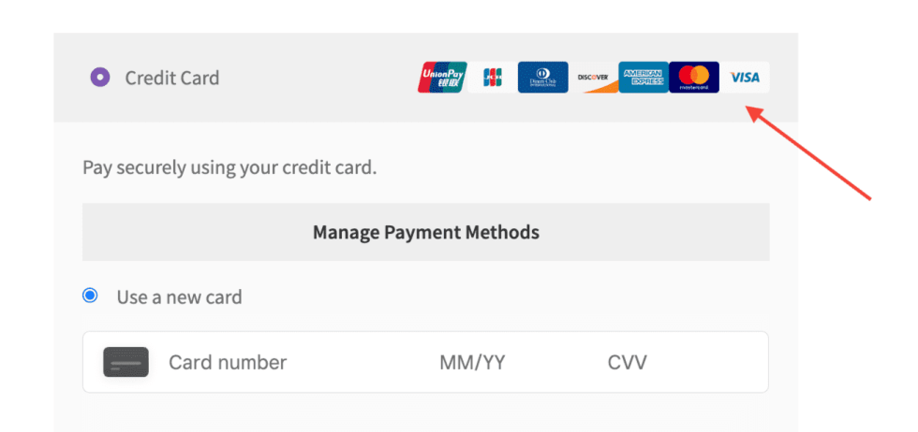Click the UnionPay card logo

coord(442,78)
